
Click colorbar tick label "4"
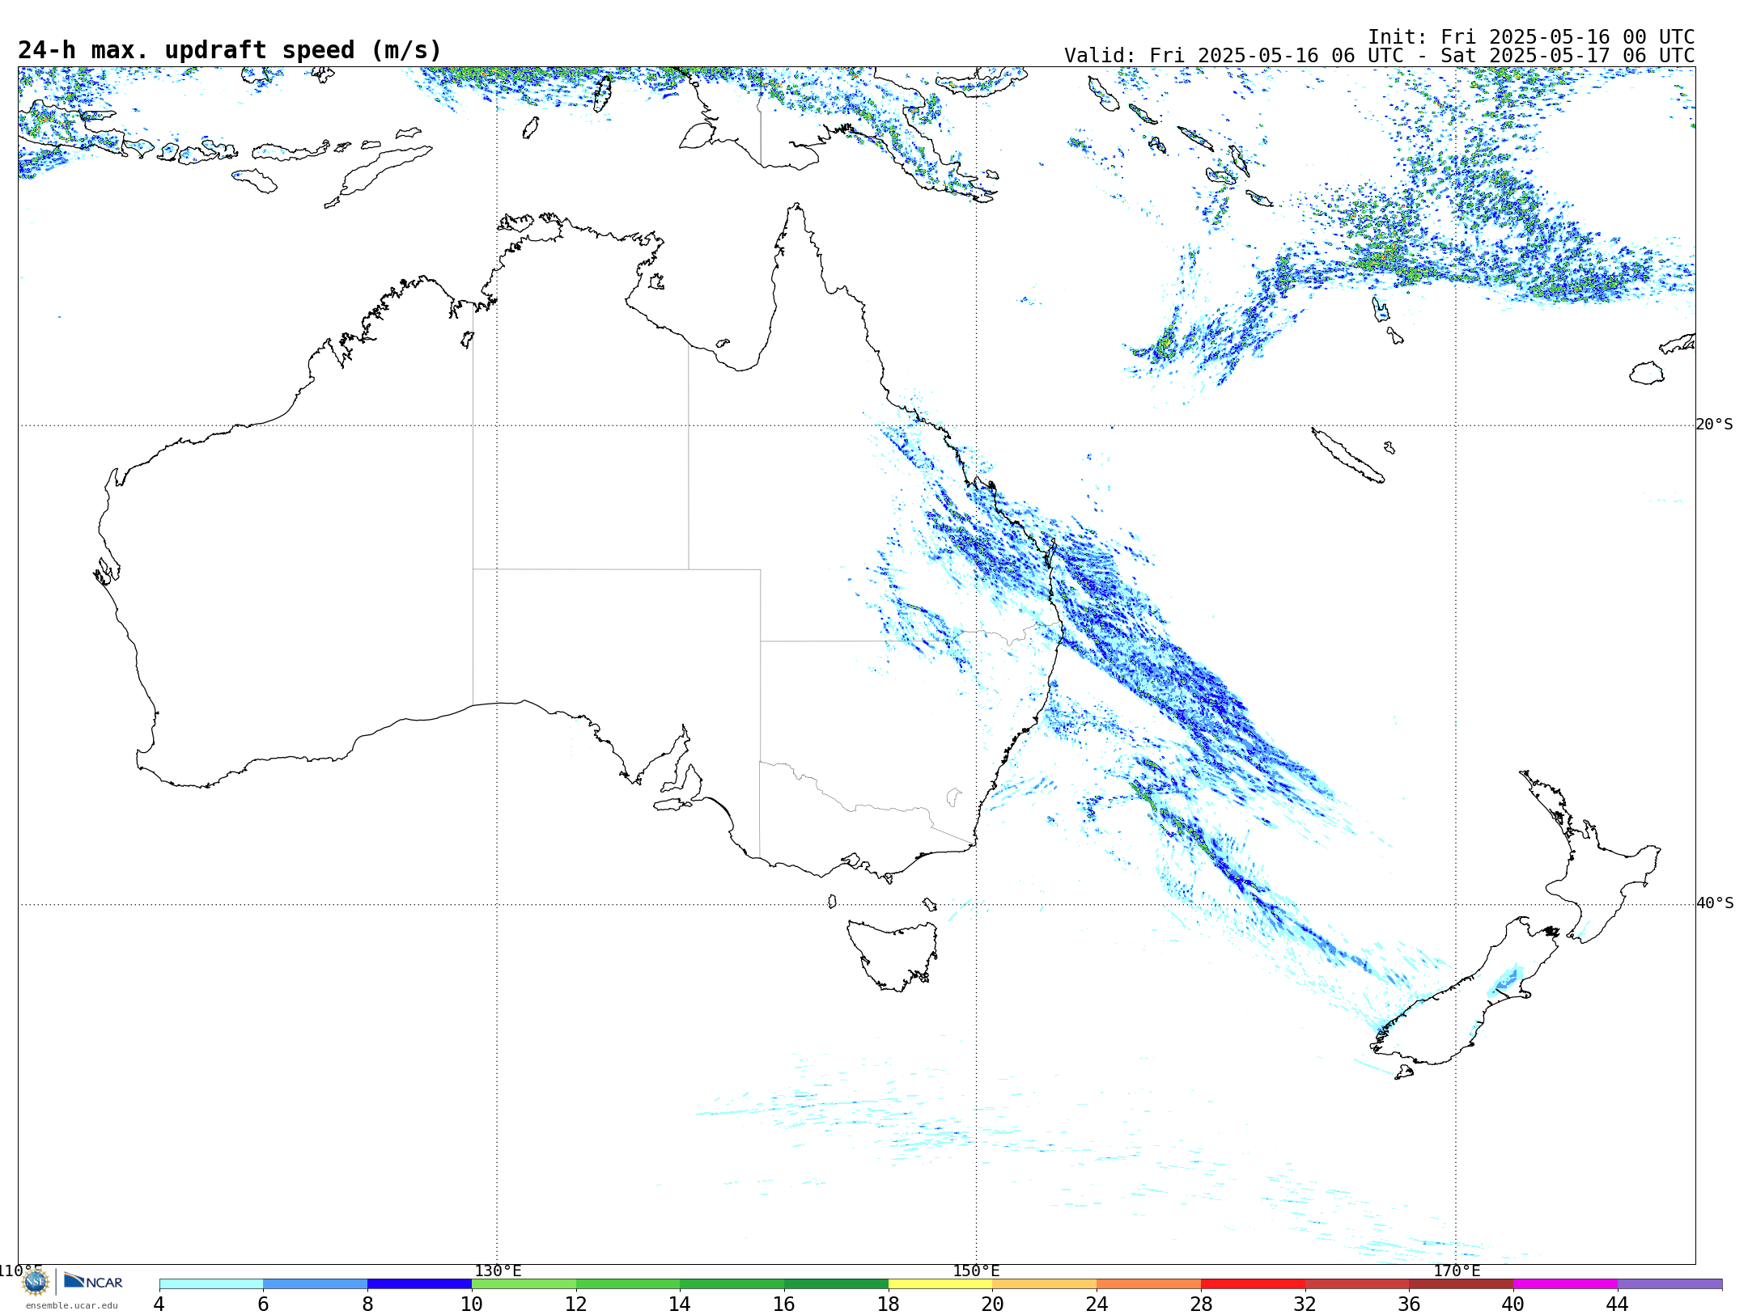[159, 1304]
